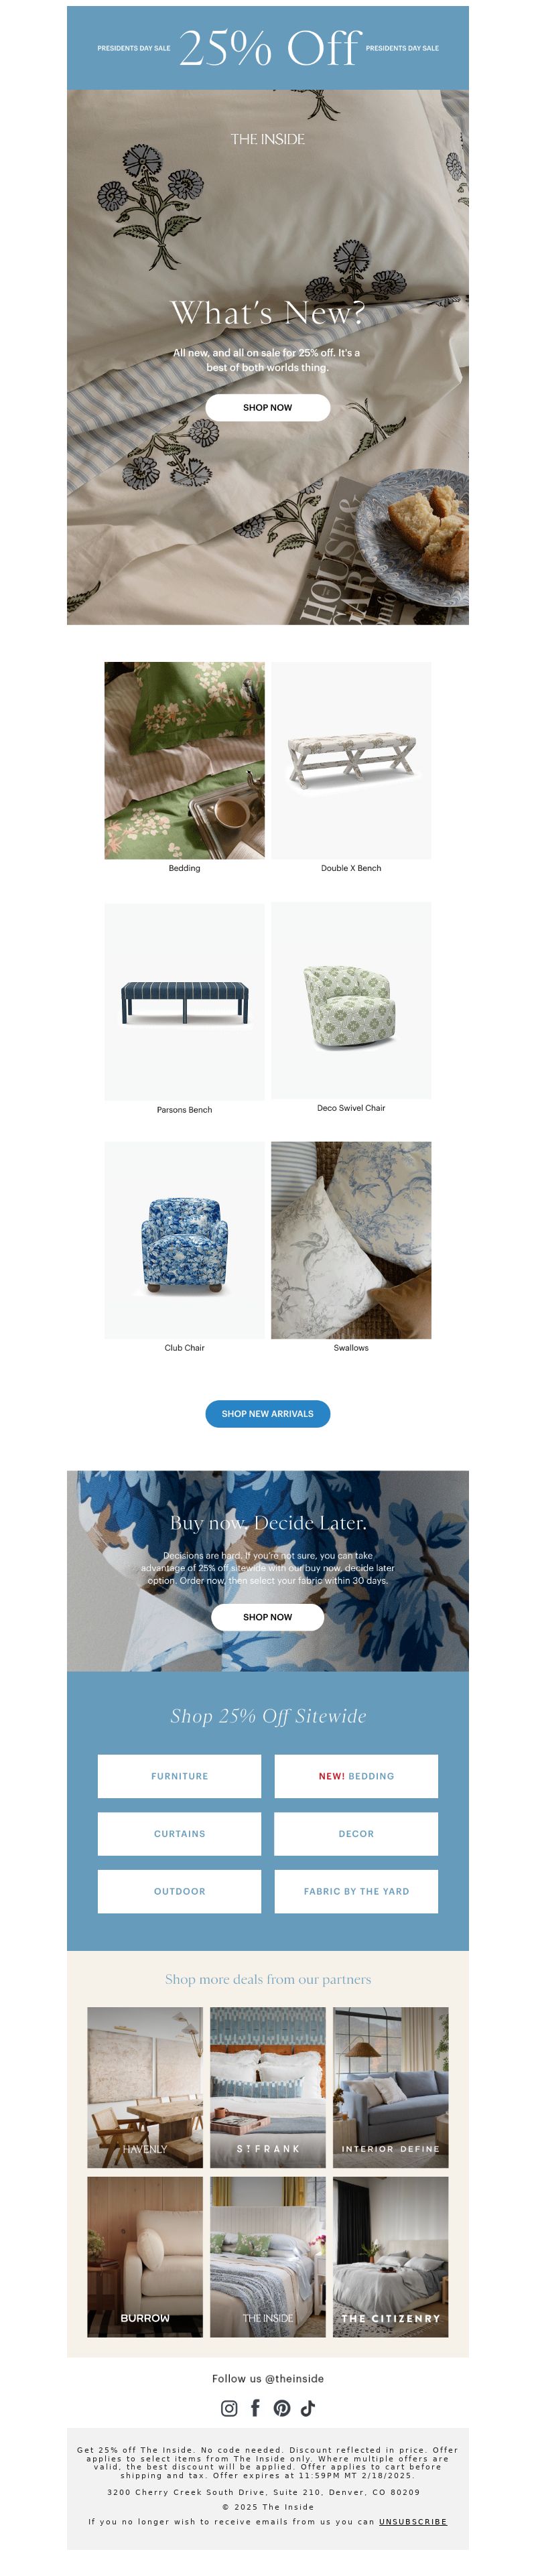This screenshot has height=2576, width=536.
Task: Open the TikTok icon in footer
Action: click(308, 2408)
